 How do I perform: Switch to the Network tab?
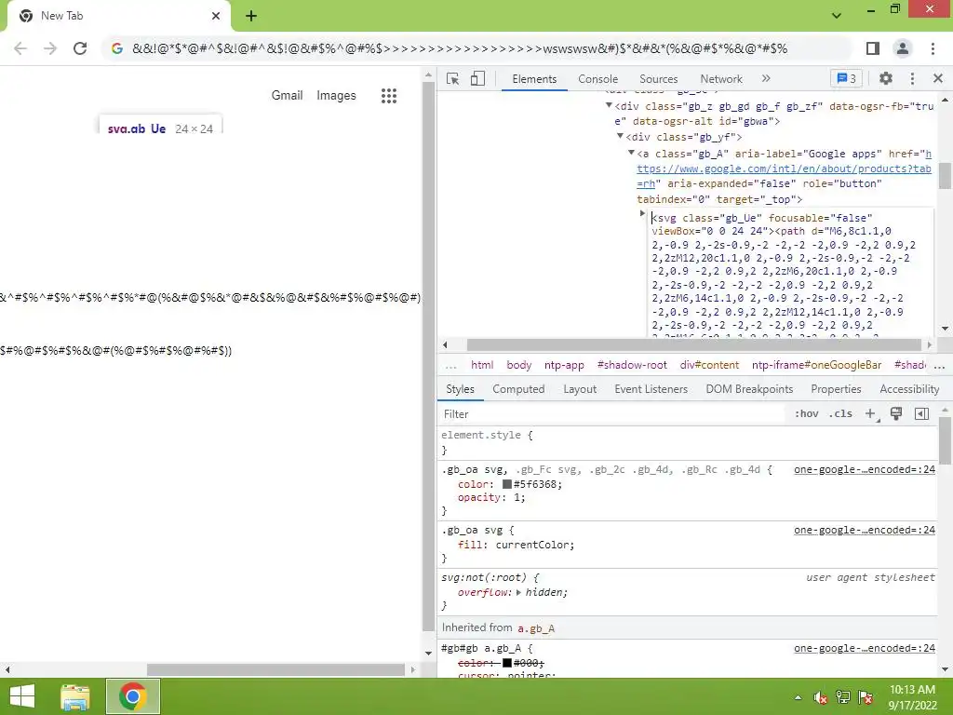click(x=721, y=79)
